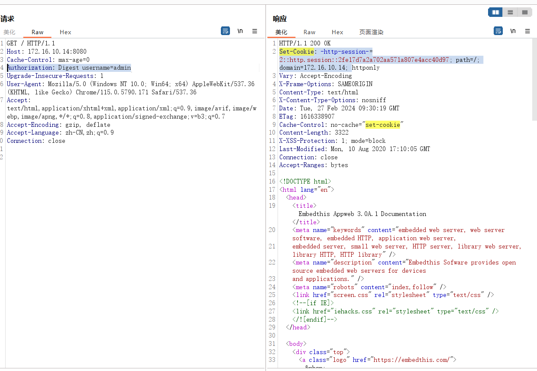Open the hamburger menu in the 响应 panel

click(x=527, y=31)
